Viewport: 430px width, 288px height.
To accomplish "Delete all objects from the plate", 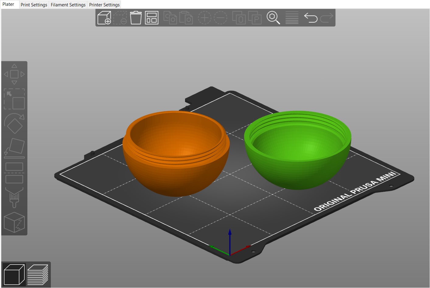I will (x=135, y=18).
